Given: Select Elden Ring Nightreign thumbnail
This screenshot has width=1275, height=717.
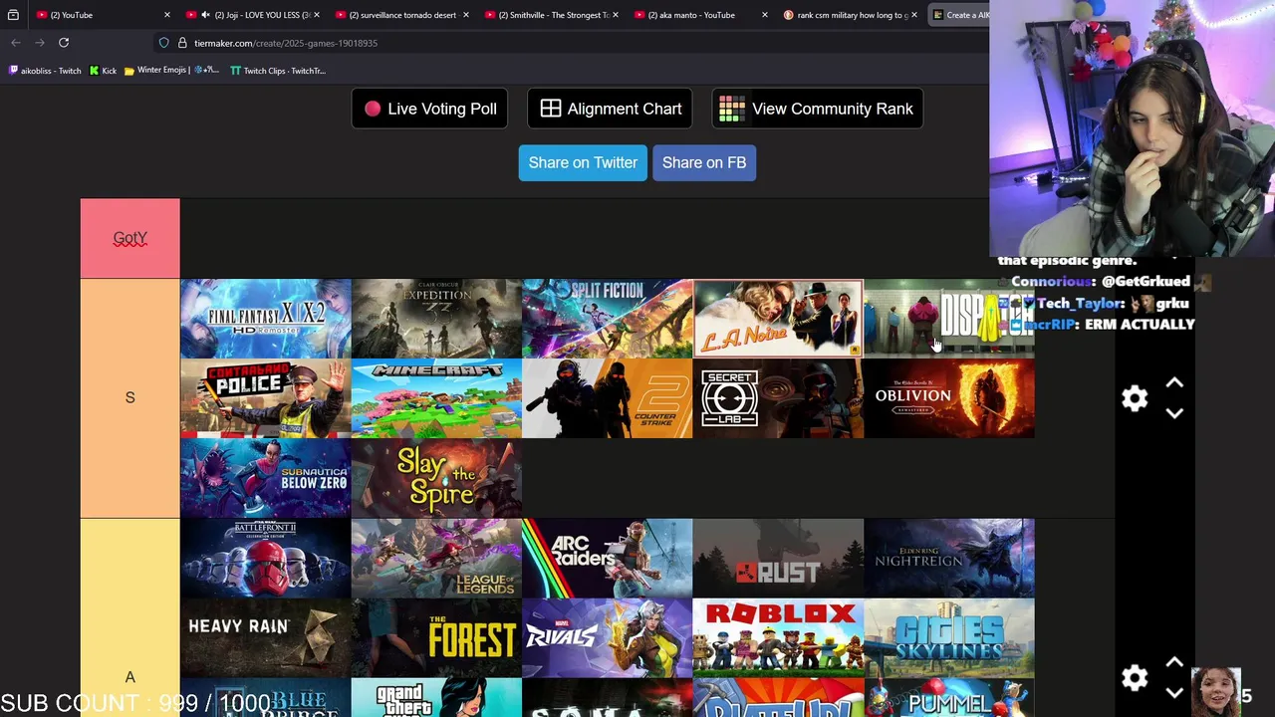Looking at the screenshot, I should coord(949,559).
